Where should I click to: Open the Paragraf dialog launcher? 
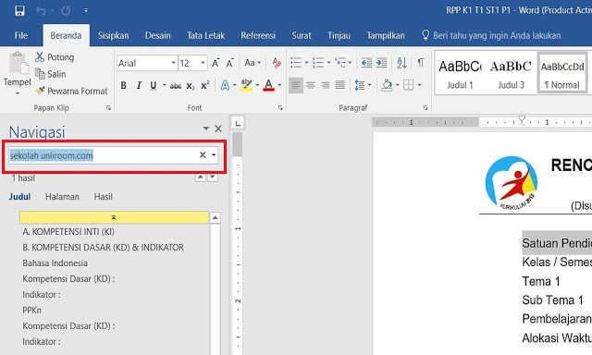pos(425,108)
